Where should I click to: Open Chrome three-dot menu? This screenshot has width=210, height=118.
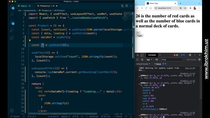(199, 8)
